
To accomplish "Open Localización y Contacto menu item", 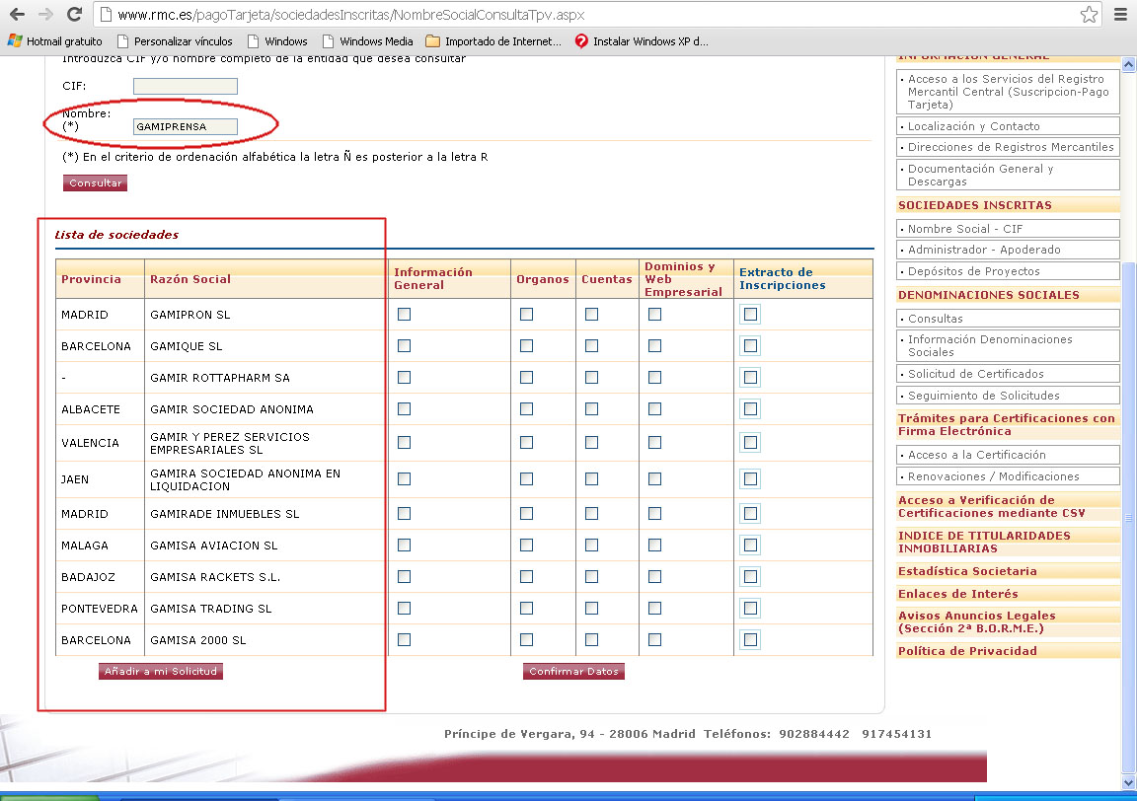I will [x=1008, y=126].
